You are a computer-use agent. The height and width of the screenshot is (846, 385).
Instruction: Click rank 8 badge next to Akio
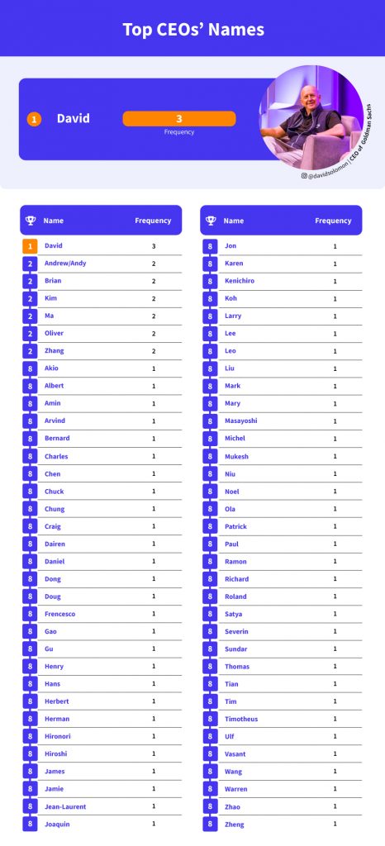31,368
